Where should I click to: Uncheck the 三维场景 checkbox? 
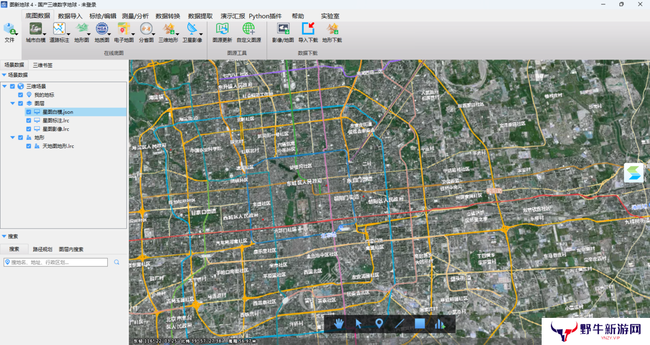click(12, 86)
